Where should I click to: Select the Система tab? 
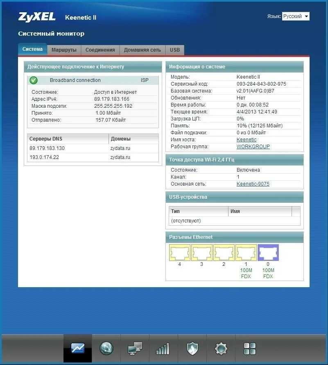click(32, 49)
